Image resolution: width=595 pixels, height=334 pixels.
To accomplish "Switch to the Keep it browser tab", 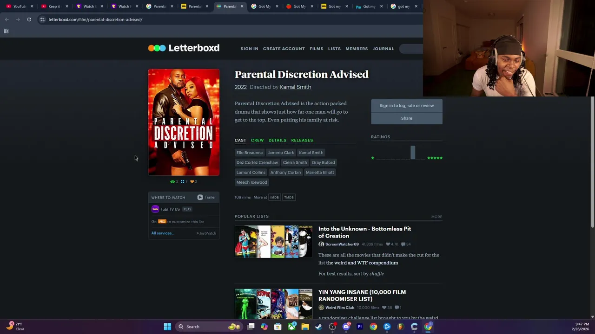I will 51,6.
